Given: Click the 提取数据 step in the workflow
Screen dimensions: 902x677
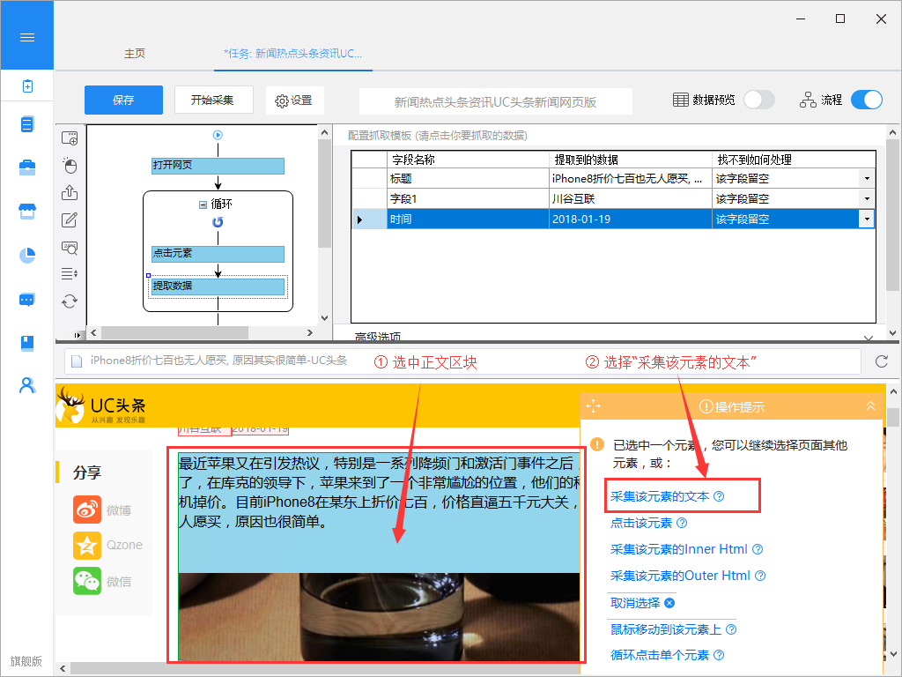Looking at the screenshot, I should (218, 286).
